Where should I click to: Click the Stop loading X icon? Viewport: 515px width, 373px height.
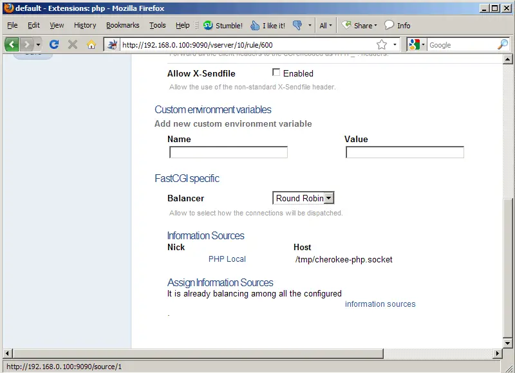point(73,44)
